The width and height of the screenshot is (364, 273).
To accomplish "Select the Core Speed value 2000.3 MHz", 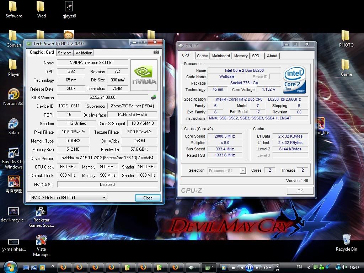I will coord(225,136).
